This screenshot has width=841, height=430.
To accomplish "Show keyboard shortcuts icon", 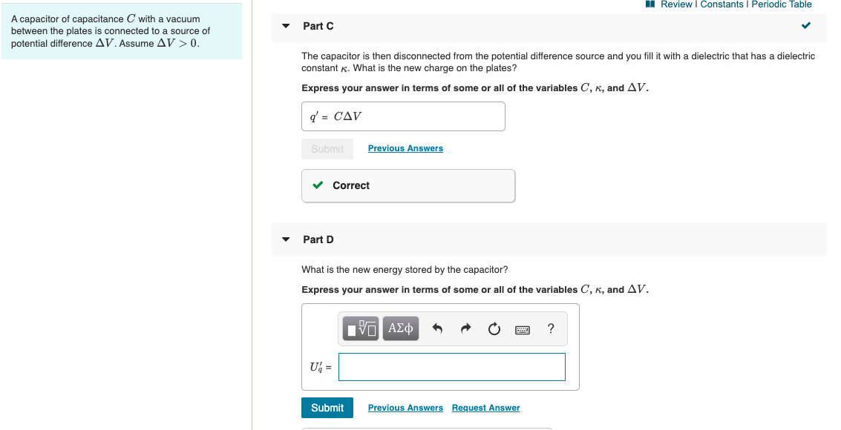I will [523, 330].
